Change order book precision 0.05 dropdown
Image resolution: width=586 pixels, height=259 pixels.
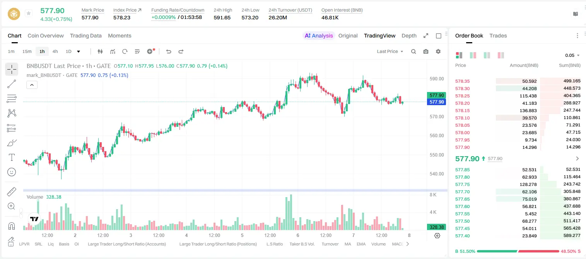(x=572, y=55)
